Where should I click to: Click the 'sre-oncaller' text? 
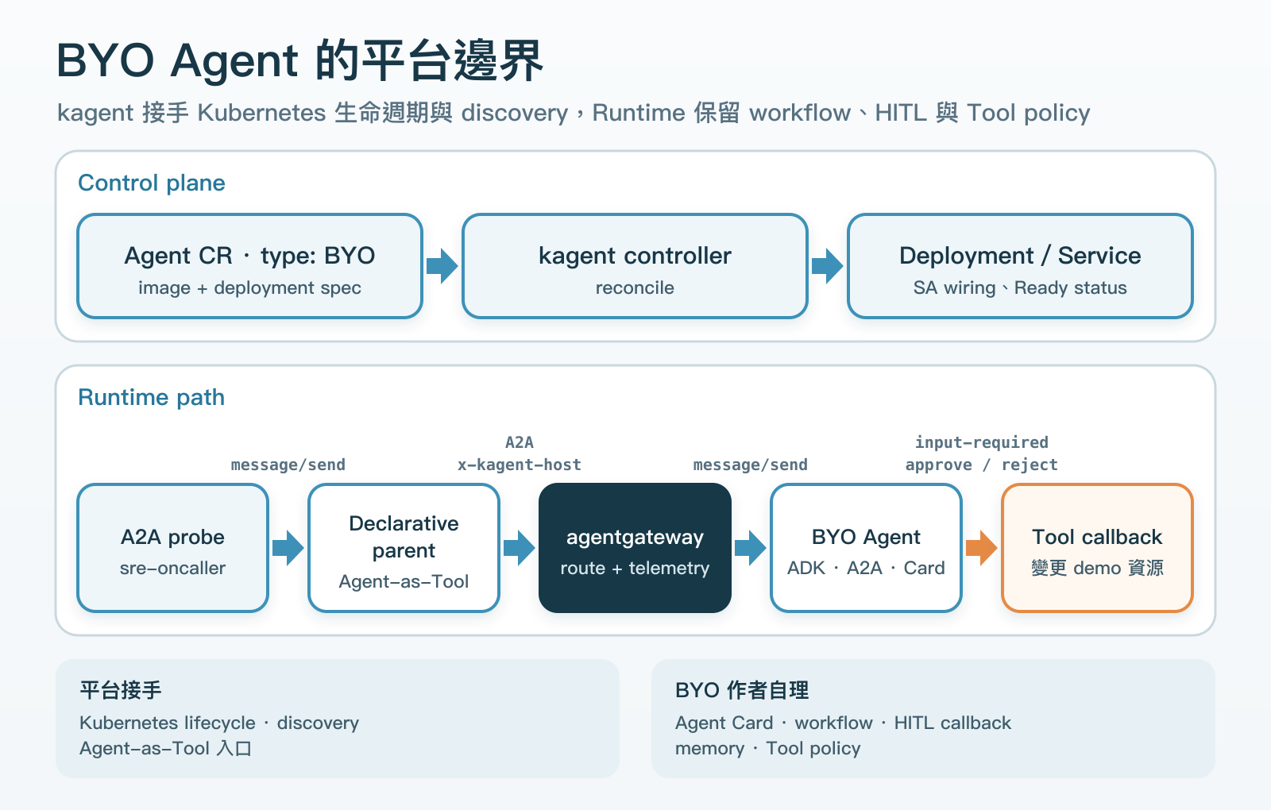pyautogui.click(x=172, y=568)
